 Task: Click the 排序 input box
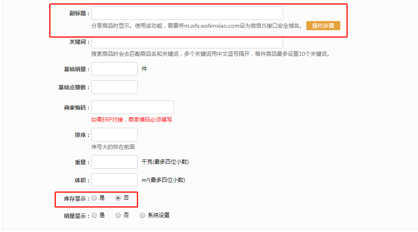[114, 135]
